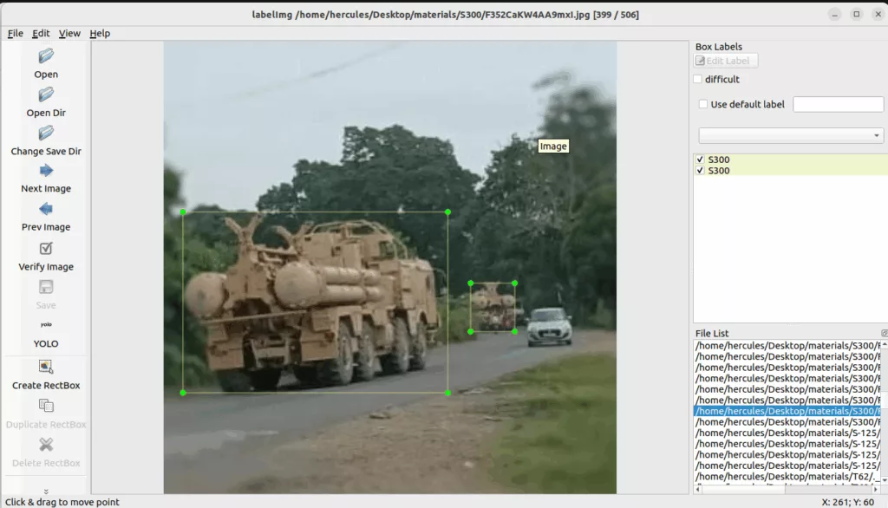Select the highlighted S300 file list entry
This screenshot has height=508, width=888.
787,411
